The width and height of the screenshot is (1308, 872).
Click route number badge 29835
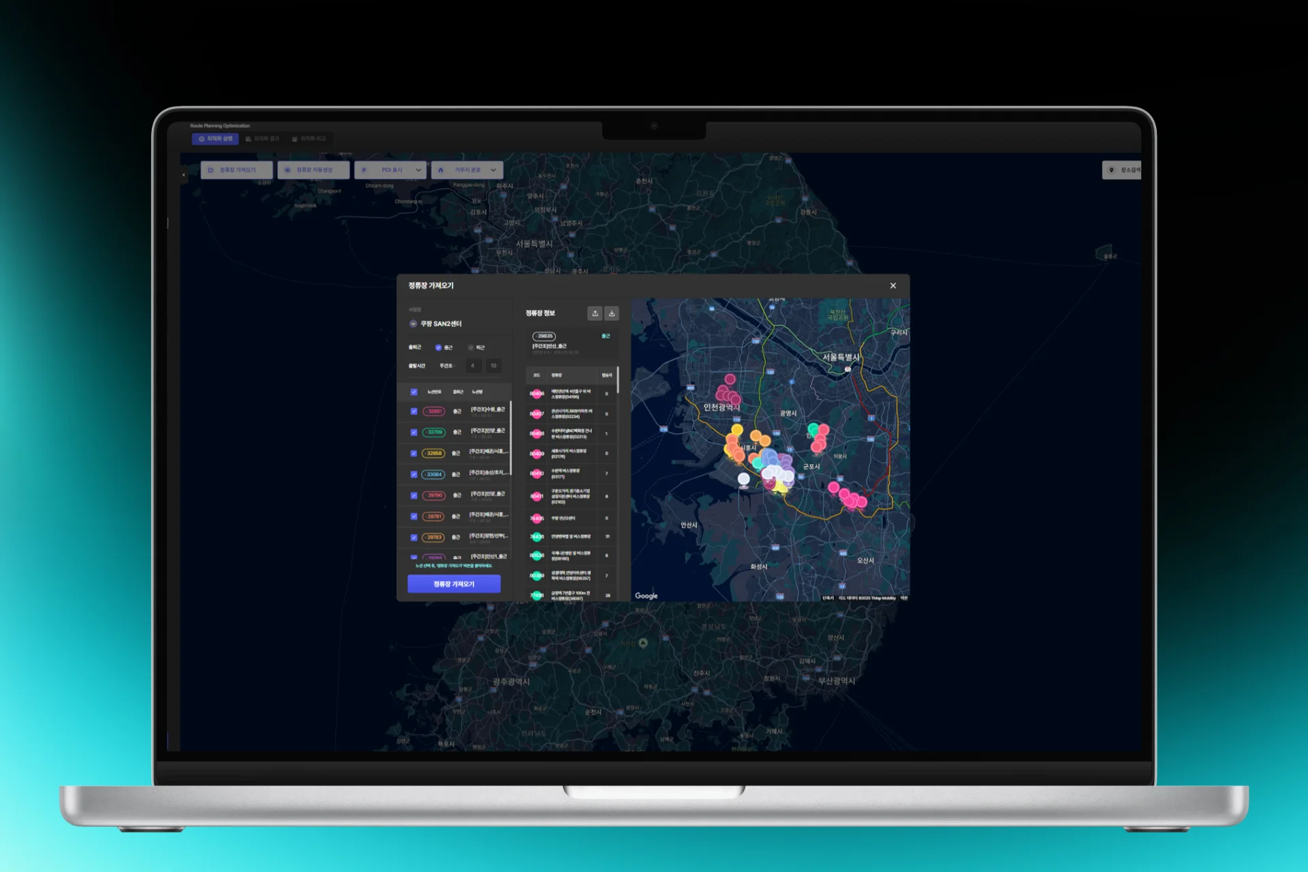coord(544,336)
